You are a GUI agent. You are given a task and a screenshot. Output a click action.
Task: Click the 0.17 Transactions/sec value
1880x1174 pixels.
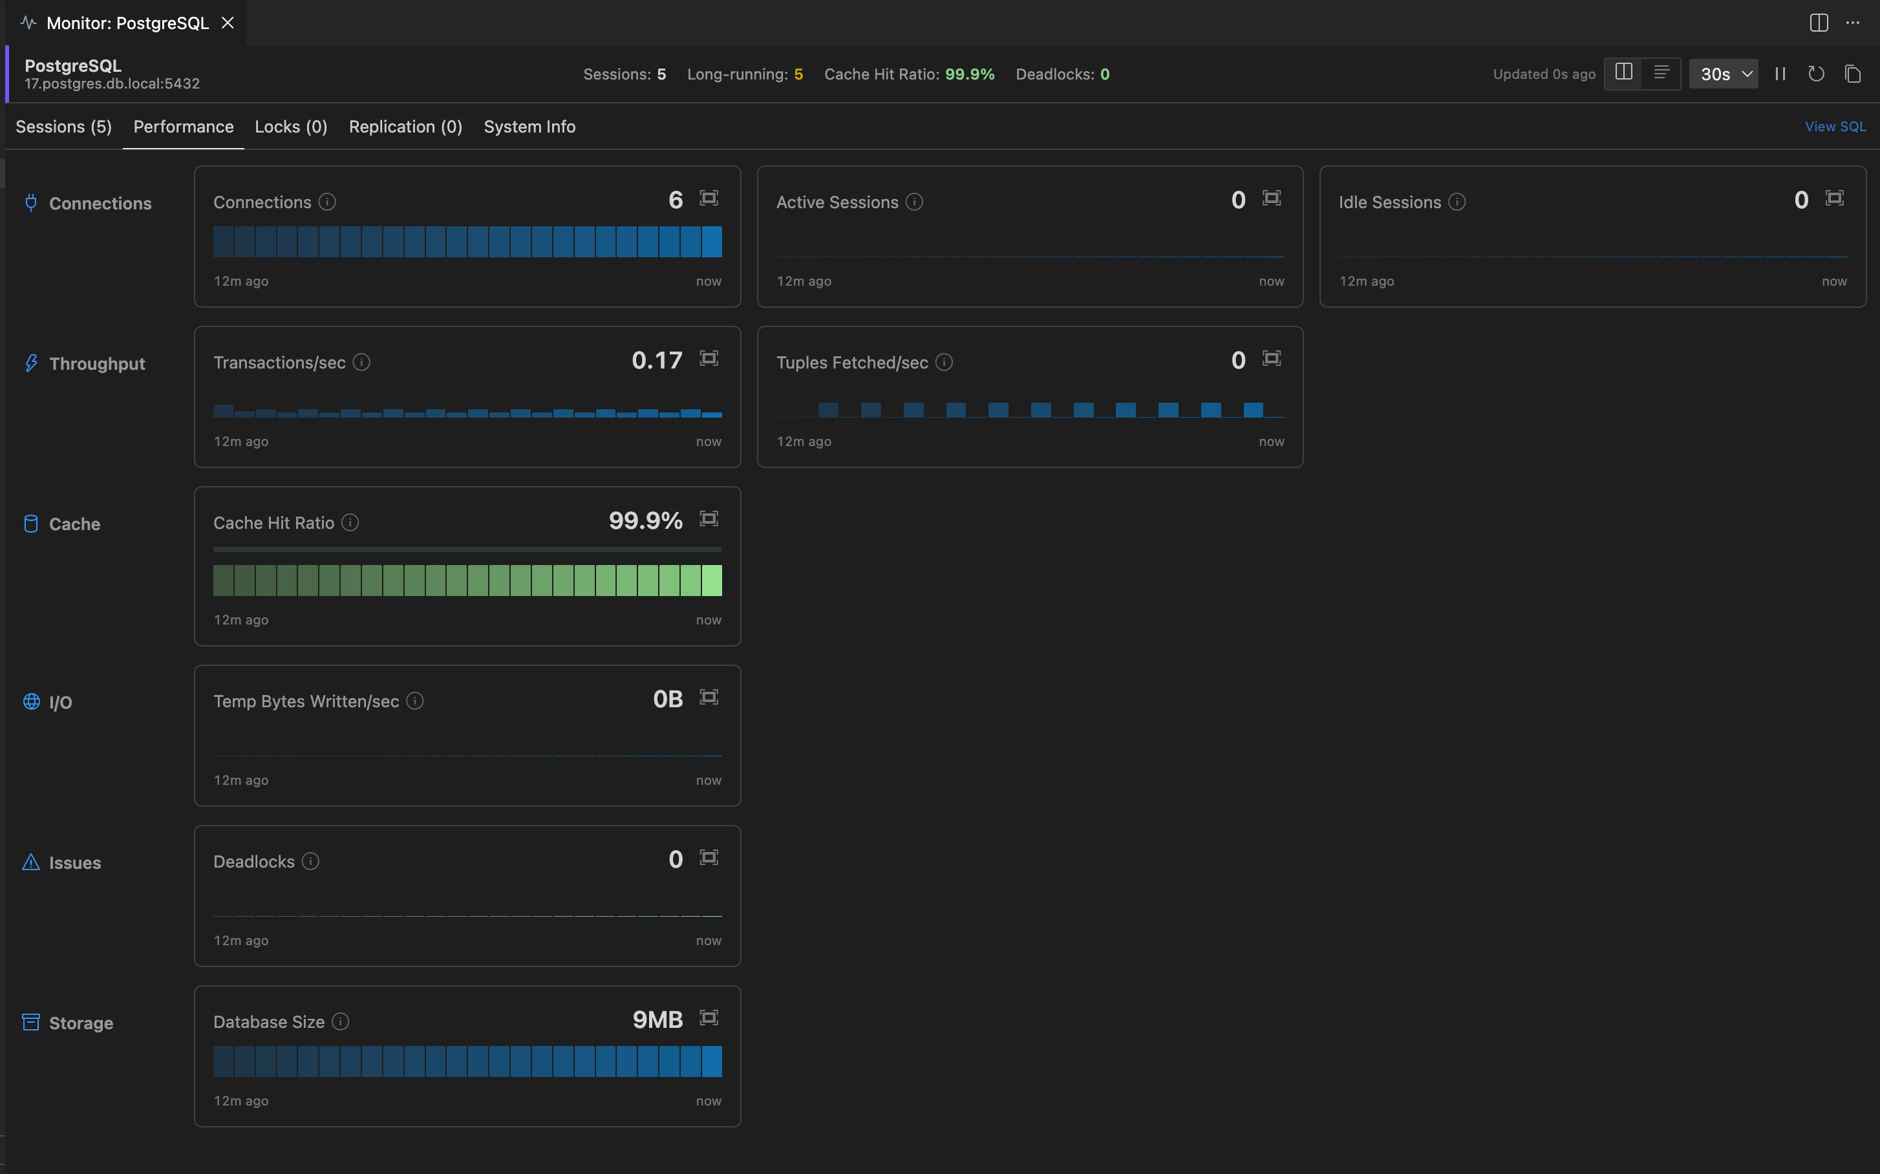pyautogui.click(x=657, y=360)
